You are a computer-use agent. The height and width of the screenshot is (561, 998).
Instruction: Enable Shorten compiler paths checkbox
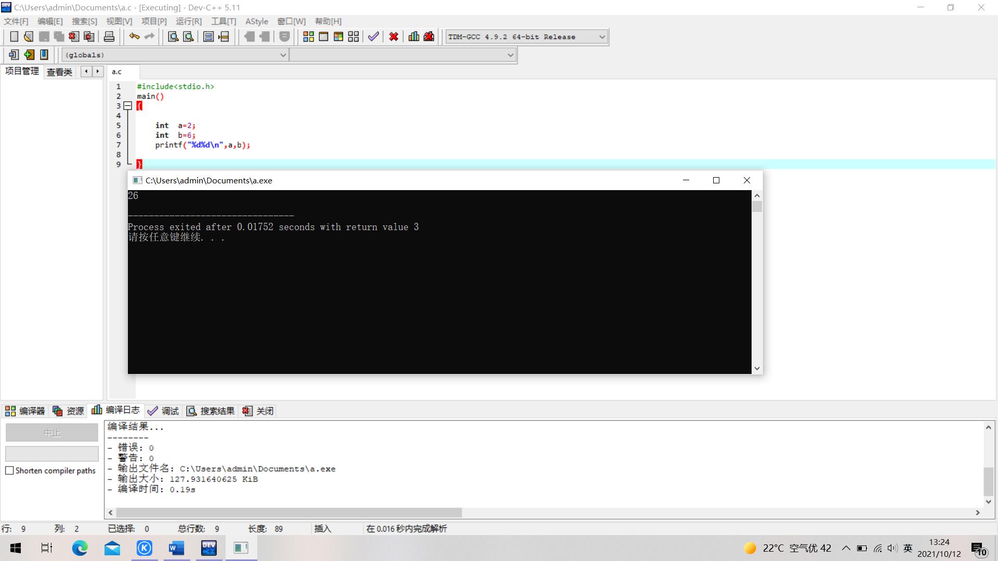(9, 471)
